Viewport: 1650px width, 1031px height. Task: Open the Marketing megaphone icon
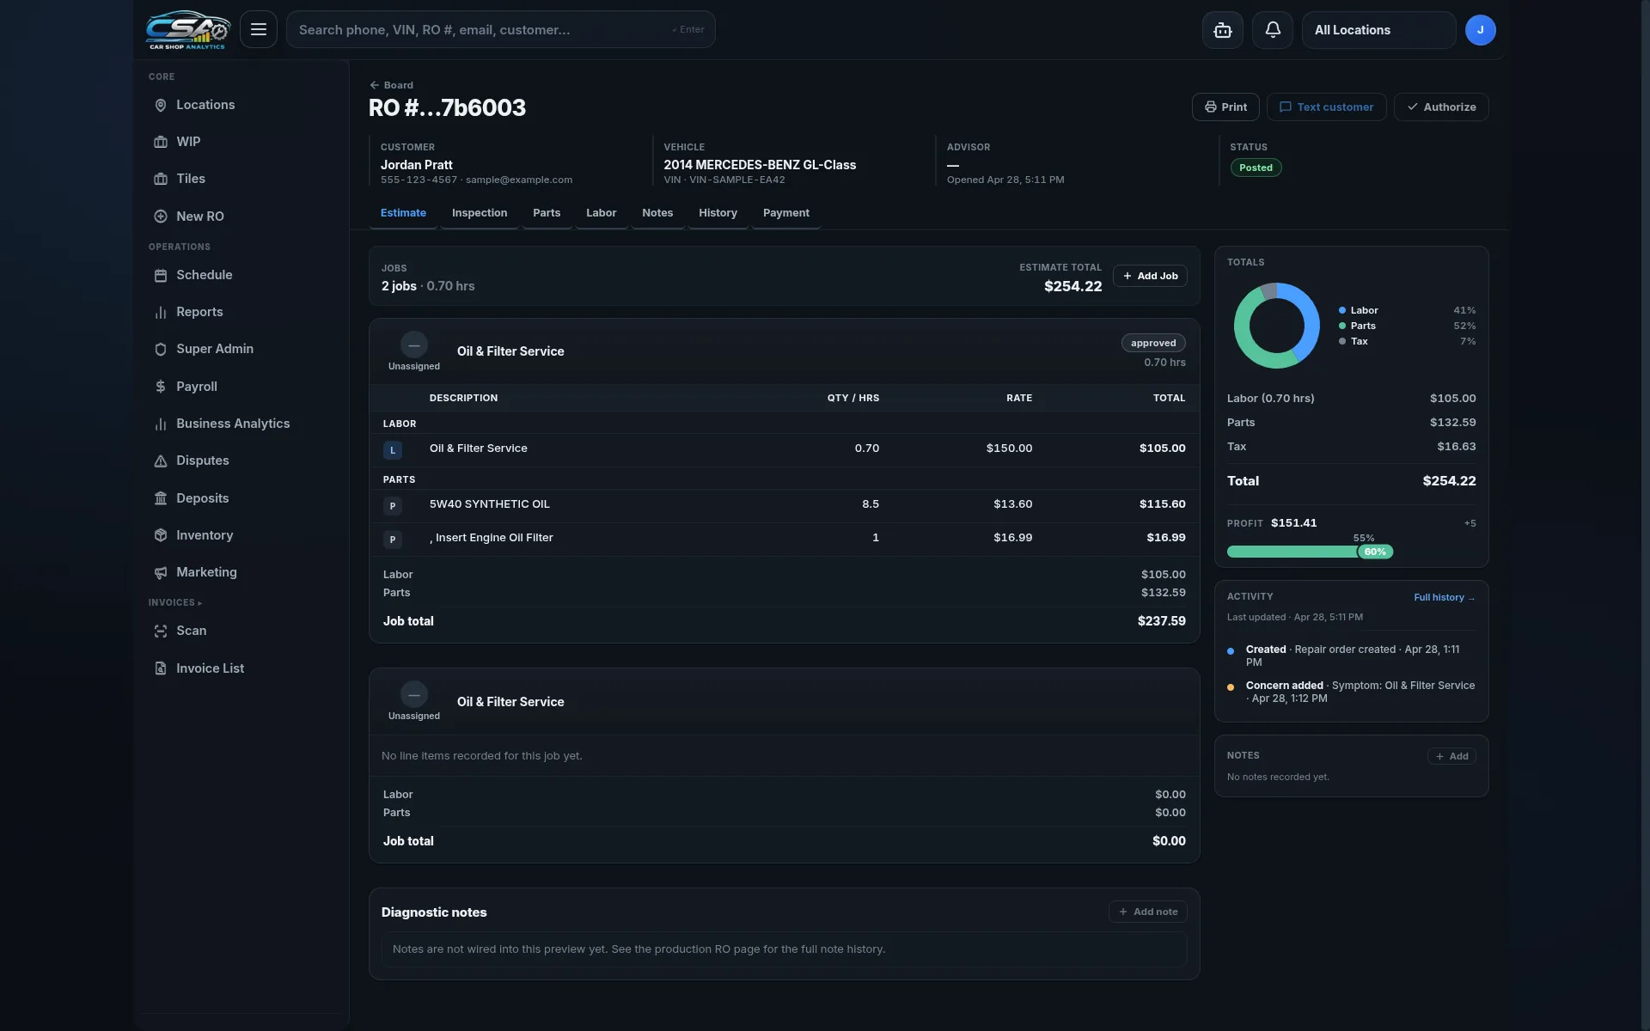tap(160, 572)
